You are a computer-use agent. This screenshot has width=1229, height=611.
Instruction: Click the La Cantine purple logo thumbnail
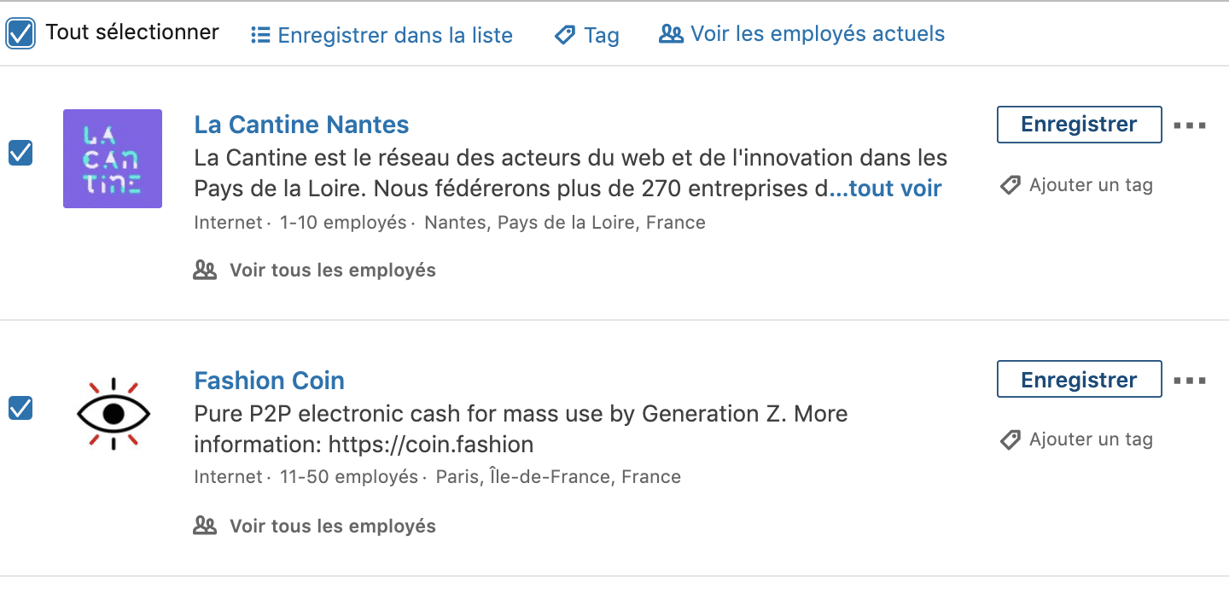[x=113, y=159]
